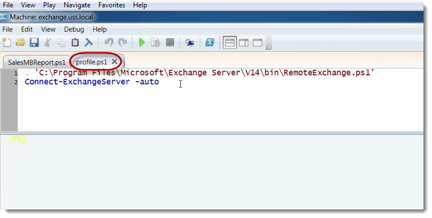Image resolution: width=432 pixels, height=218 pixels.
Task: Clear the output pane with squeegee icon
Action: pyautogui.click(x=89, y=43)
